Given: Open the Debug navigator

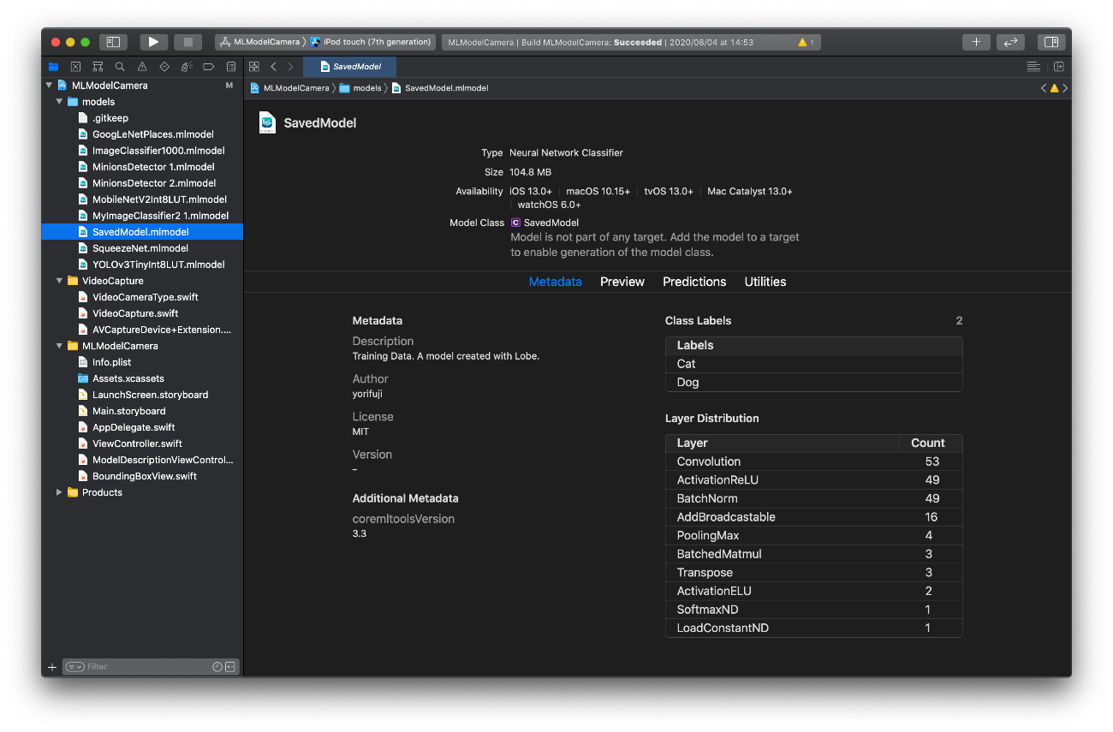Looking at the screenshot, I should click(187, 67).
